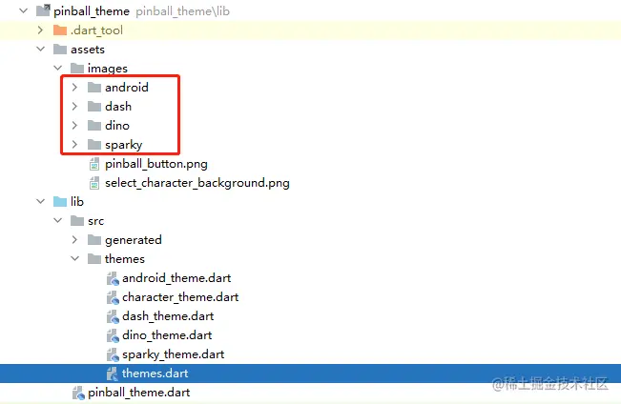Collapse the themes folder chevron
The width and height of the screenshot is (621, 404).
tap(74, 258)
